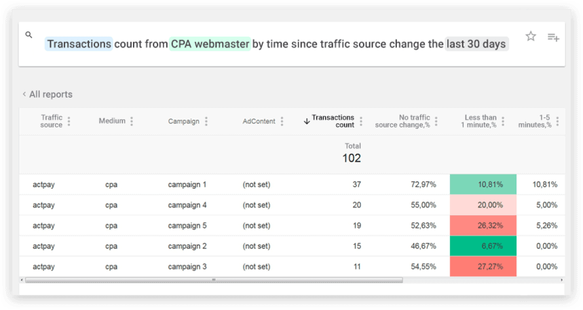Click the horizontal table scrollbar

[x=214, y=280]
